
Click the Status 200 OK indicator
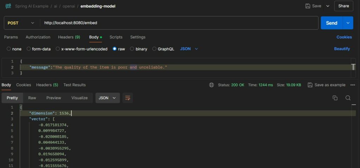[x=231, y=85]
